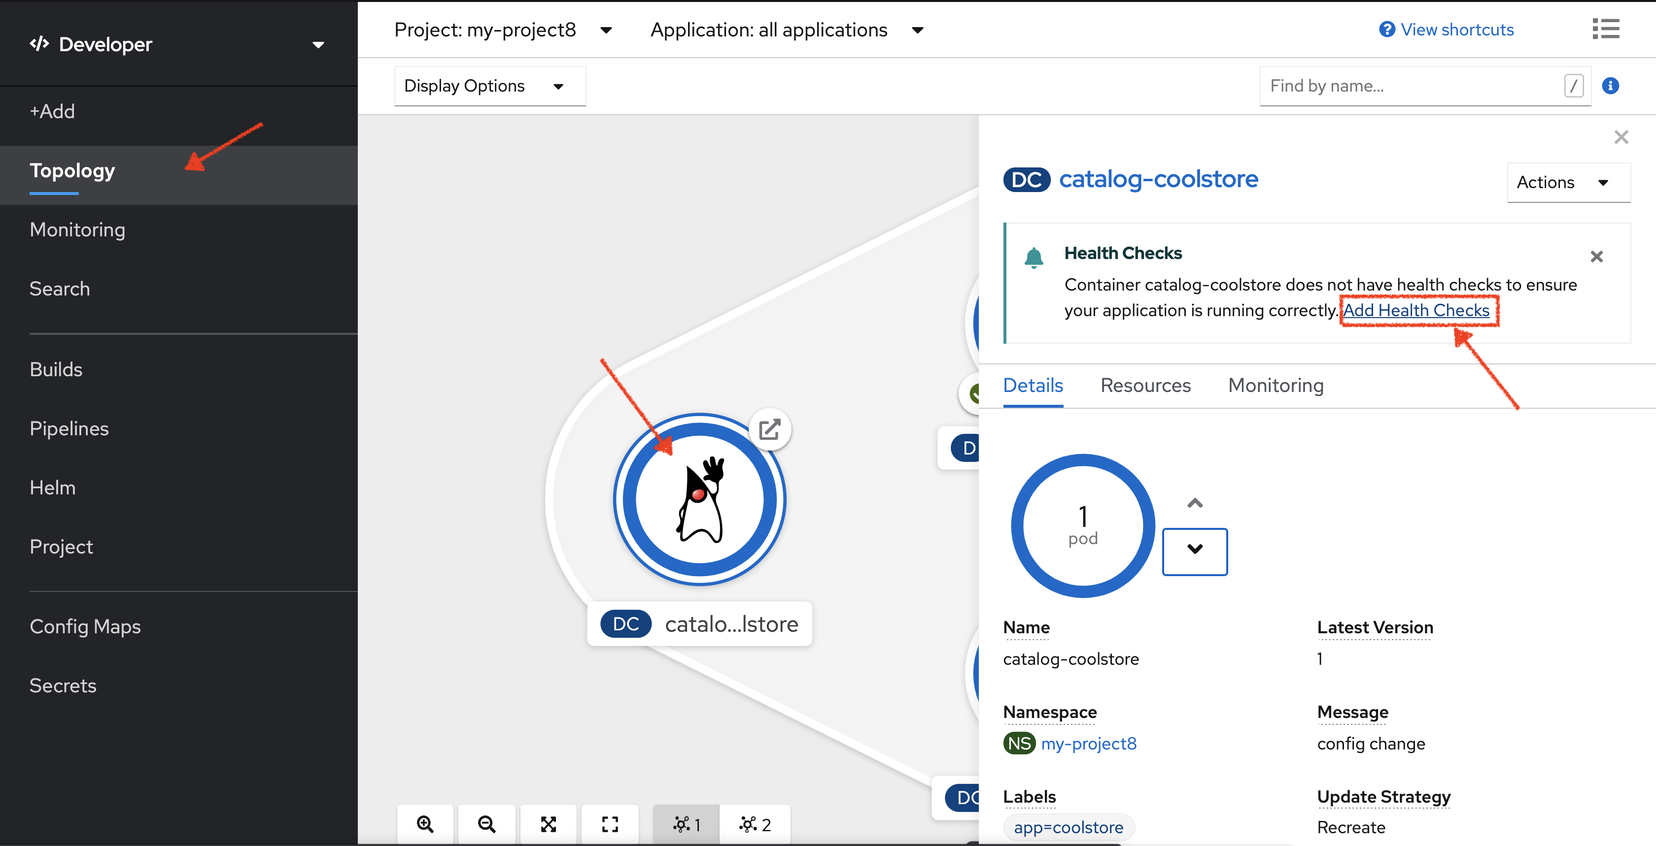
Task: Click the Pipelines icon in sidebar
Action: coord(69,427)
